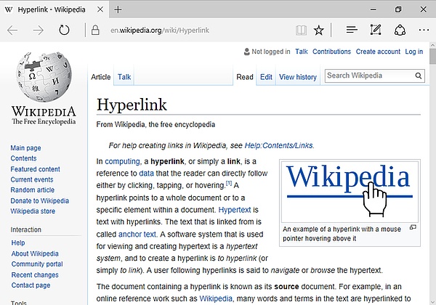Open the View history tab
This screenshot has width=436, height=305.
(x=298, y=77)
